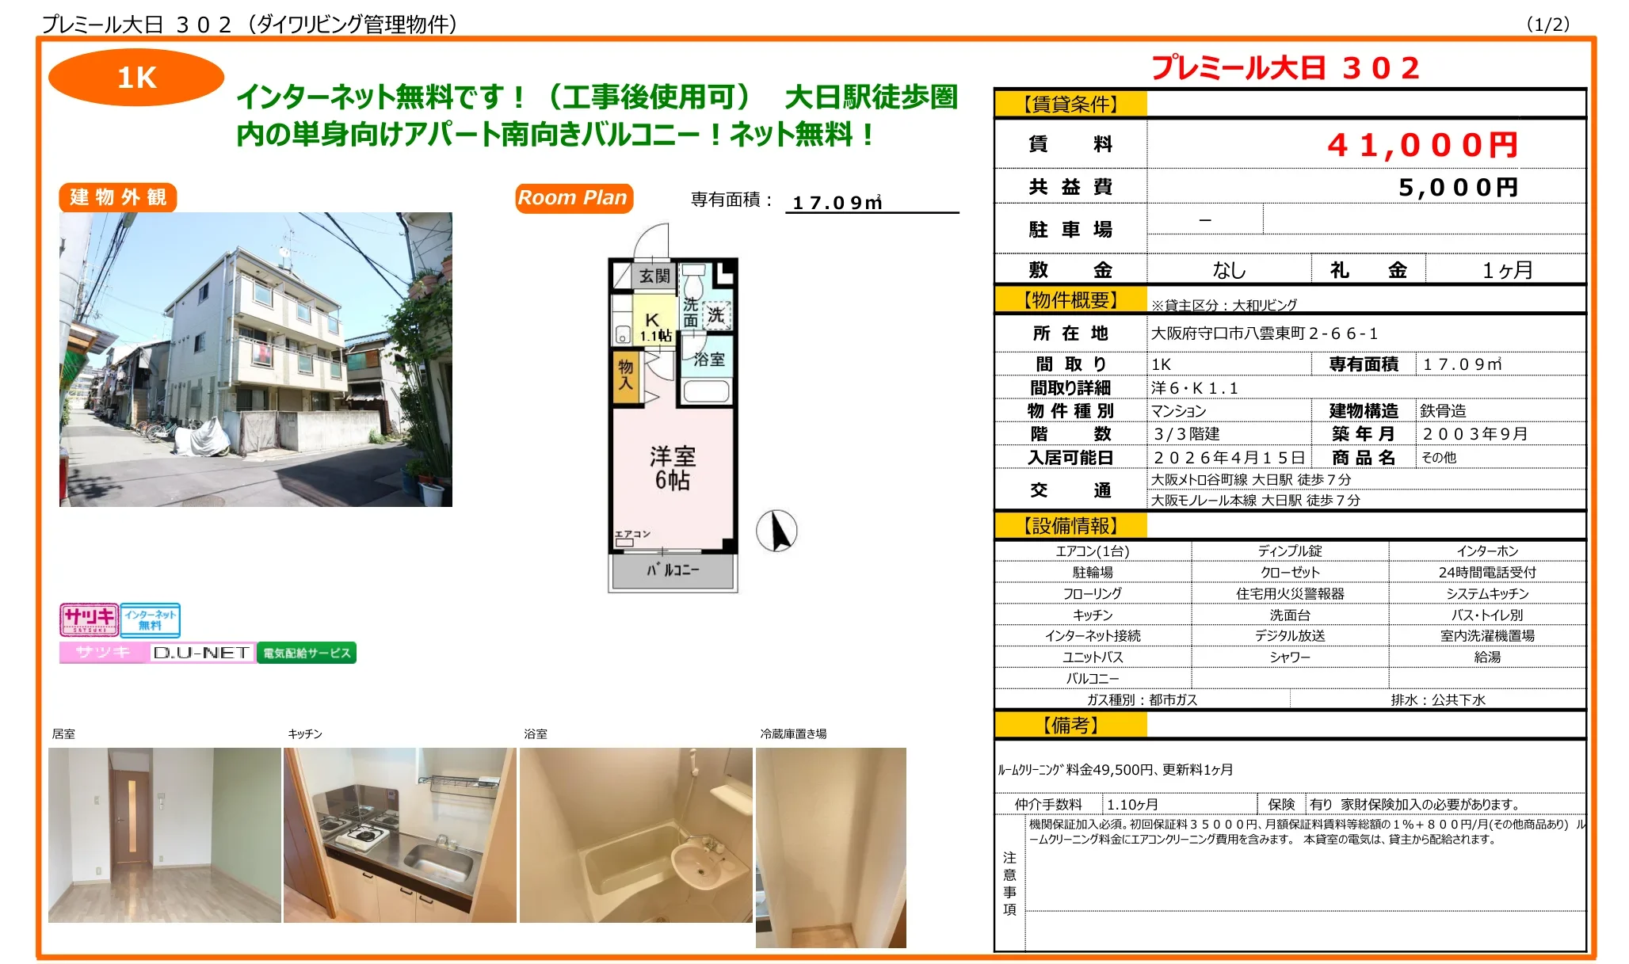Open the 冷蔵庫置き場 photo
The image size is (1629, 964).
[830, 847]
